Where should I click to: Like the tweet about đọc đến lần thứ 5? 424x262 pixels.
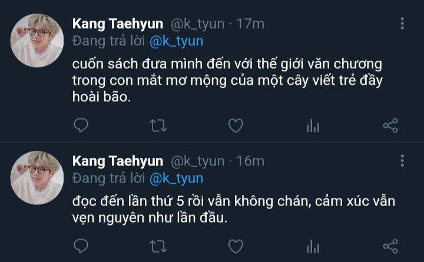click(x=236, y=247)
